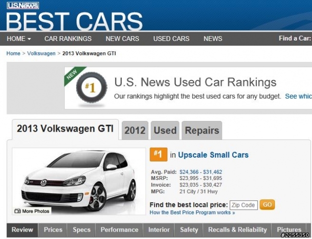Image resolution: width=312 pixels, height=239 pixels.
Task: Open How the Best Price Program works
Action: click(192, 213)
